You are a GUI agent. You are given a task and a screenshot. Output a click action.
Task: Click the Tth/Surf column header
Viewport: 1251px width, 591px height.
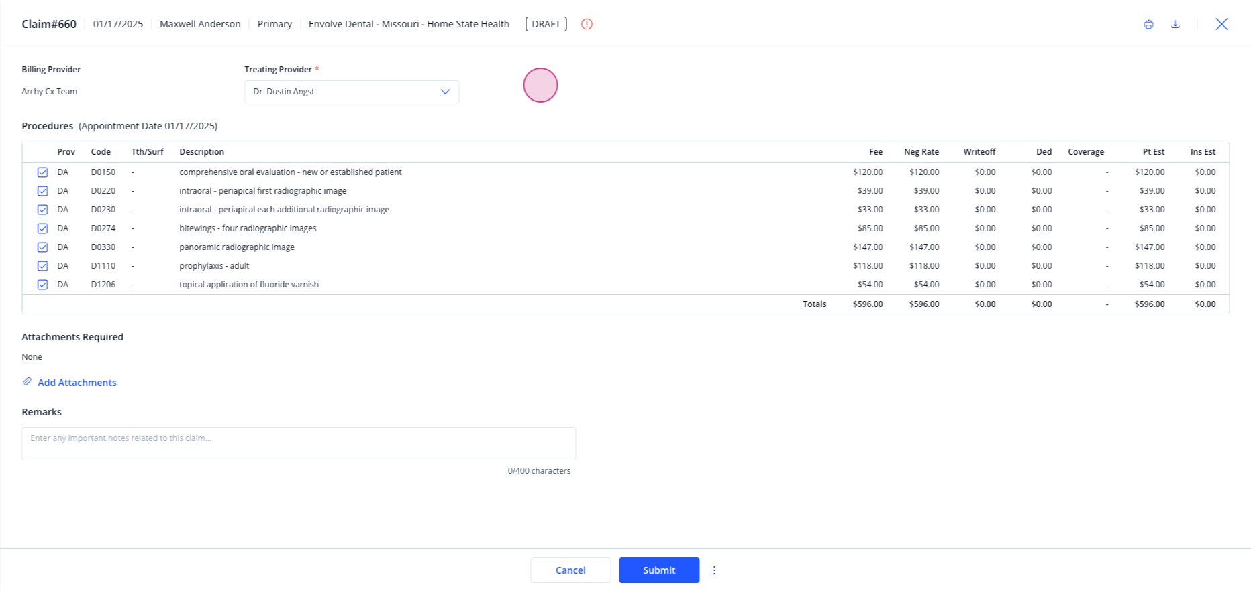[x=147, y=152]
